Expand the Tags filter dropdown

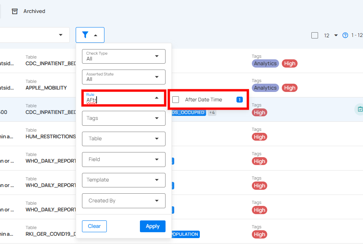[x=123, y=118]
